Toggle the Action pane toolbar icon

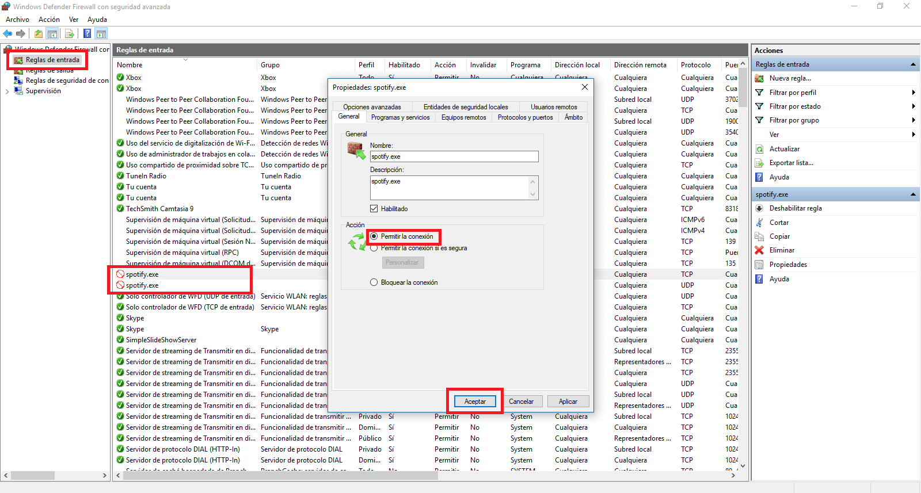(x=101, y=33)
